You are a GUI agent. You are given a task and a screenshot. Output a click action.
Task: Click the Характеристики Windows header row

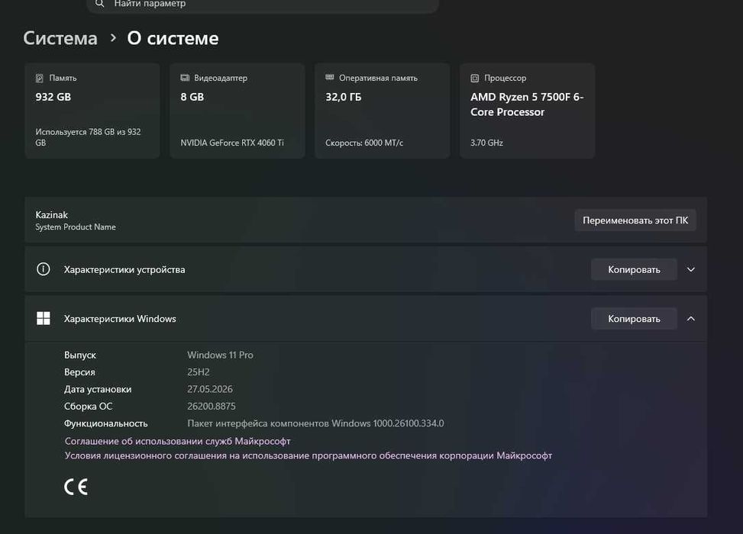click(366, 319)
